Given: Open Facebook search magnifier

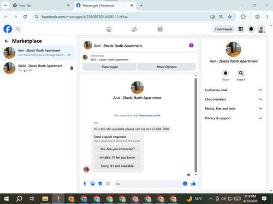Looking at the screenshot, I should click(18, 29).
